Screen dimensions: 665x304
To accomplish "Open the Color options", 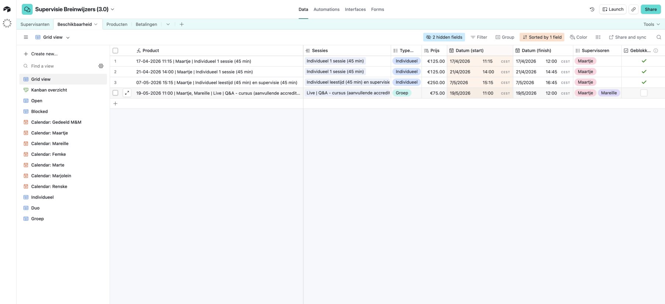I will click(579, 37).
